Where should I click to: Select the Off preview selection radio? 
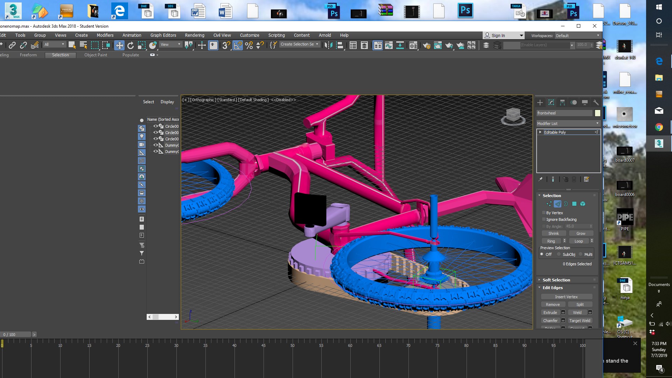click(542, 254)
